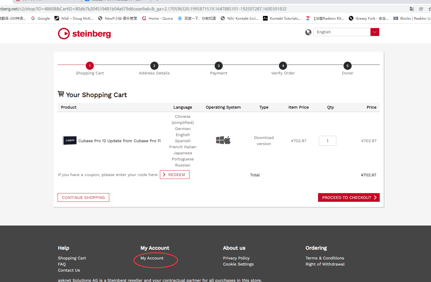This screenshot has height=282, width=431.
Task: Open the Google bookmark
Action: [x=41, y=18]
